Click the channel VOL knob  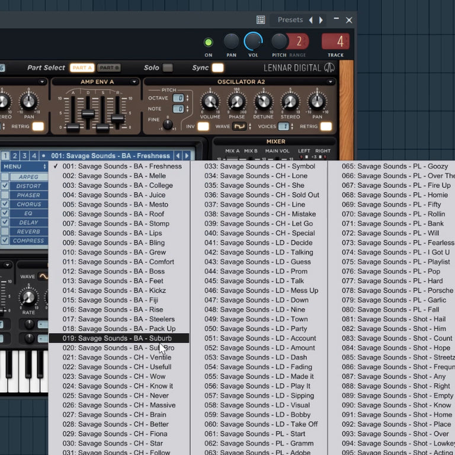pyautogui.click(x=254, y=41)
